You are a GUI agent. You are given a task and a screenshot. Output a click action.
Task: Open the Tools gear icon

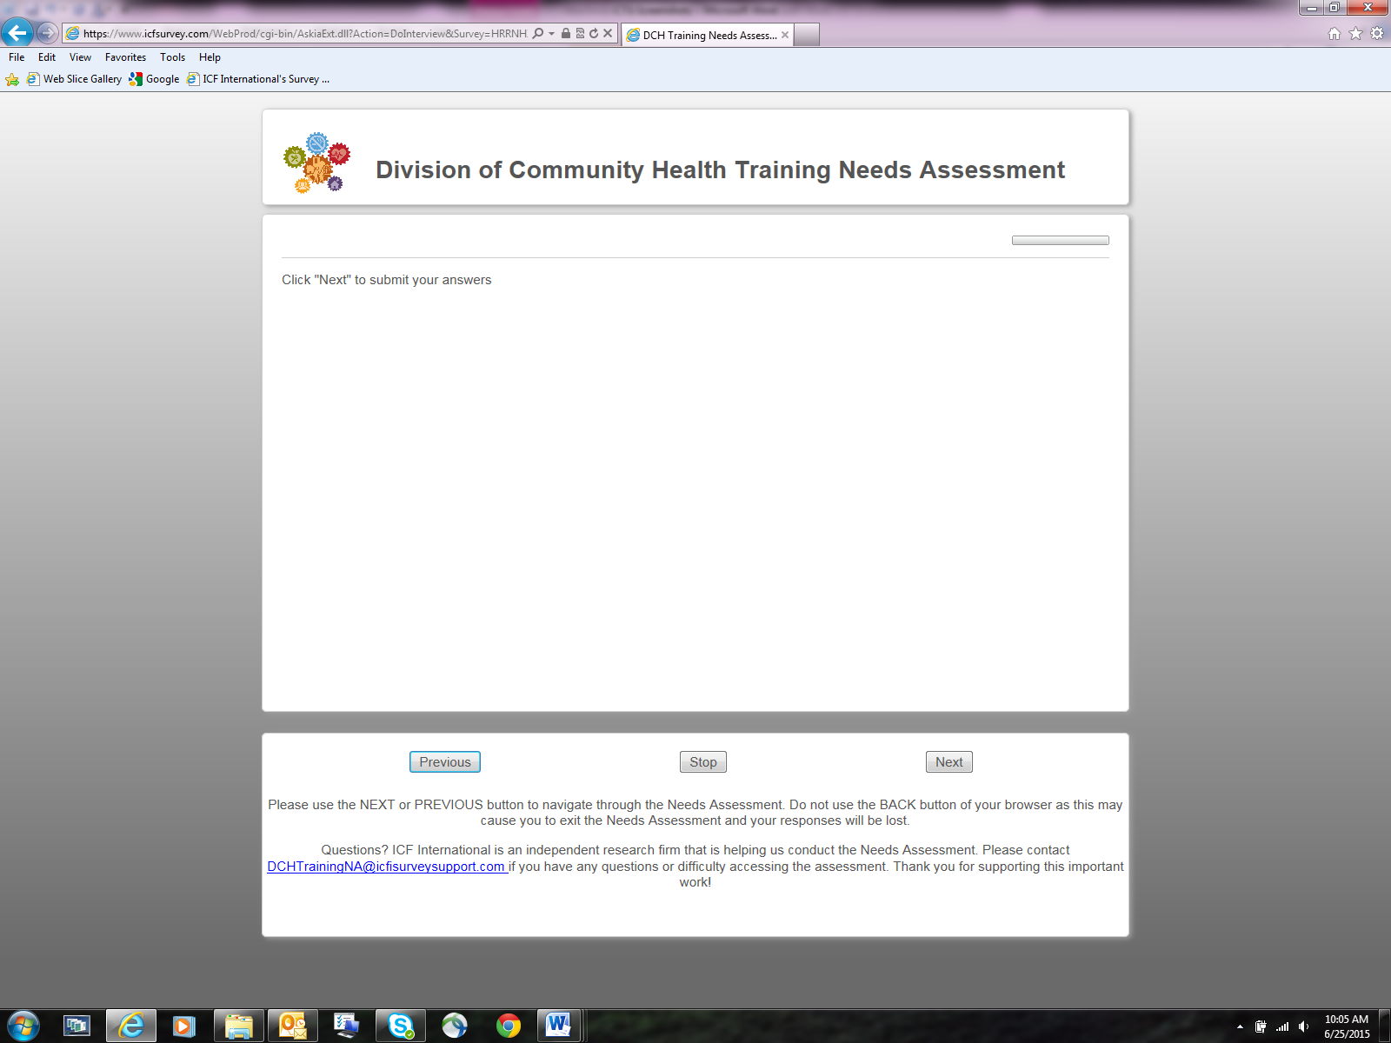[x=1377, y=34]
